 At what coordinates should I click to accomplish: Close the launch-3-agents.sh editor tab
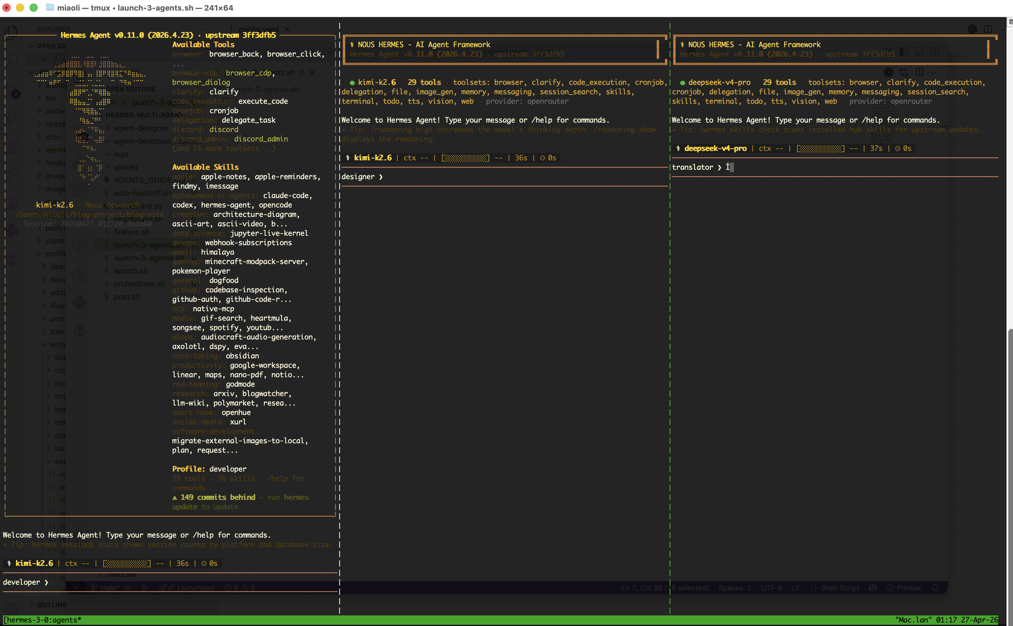pyautogui.click(x=312, y=73)
